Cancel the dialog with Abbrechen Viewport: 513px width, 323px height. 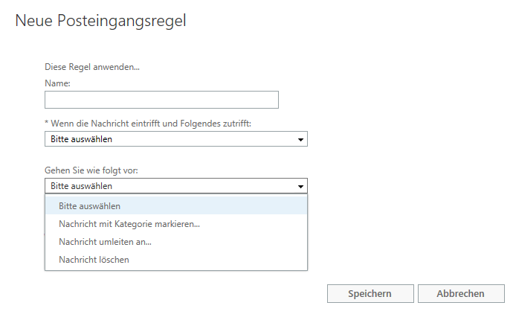pyautogui.click(x=461, y=293)
